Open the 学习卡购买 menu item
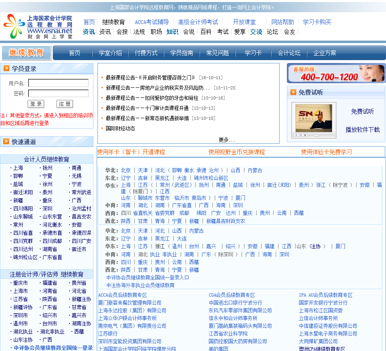 click(x=317, y=22)
